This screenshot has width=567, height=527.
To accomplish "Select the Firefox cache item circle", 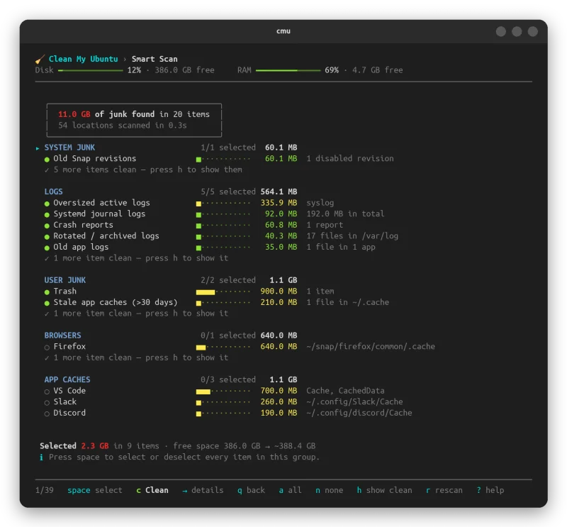I will coord(47,348).
